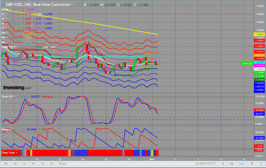The height and width of the screenshot is (168, 266).
Task: Expand the Aroon indicator dropdown
Action: click(x=11, y=129)
